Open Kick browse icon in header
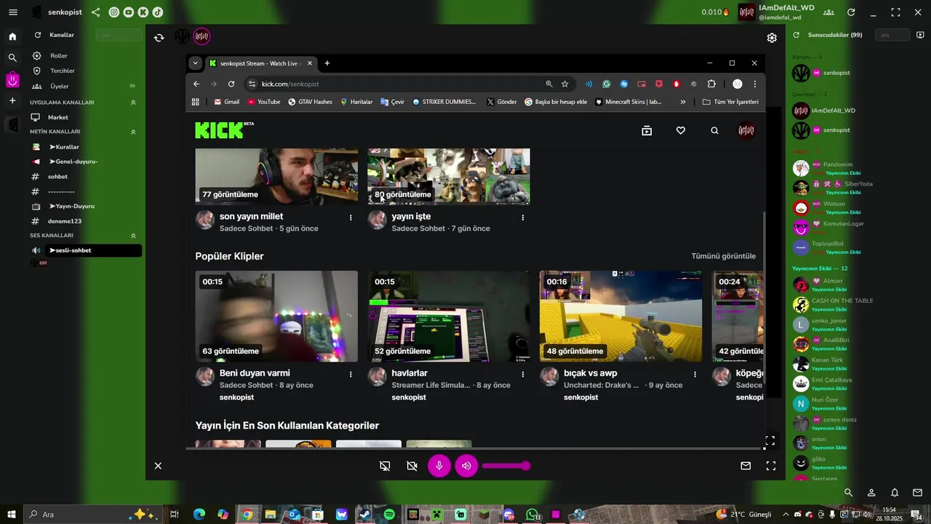931x524 pixels. 647,130
